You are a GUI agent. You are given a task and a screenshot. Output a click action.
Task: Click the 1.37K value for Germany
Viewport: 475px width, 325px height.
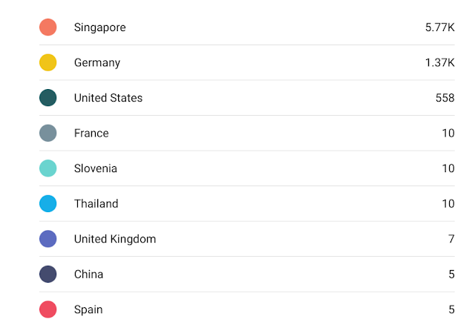pyautogui.click(x=440, y=62)
